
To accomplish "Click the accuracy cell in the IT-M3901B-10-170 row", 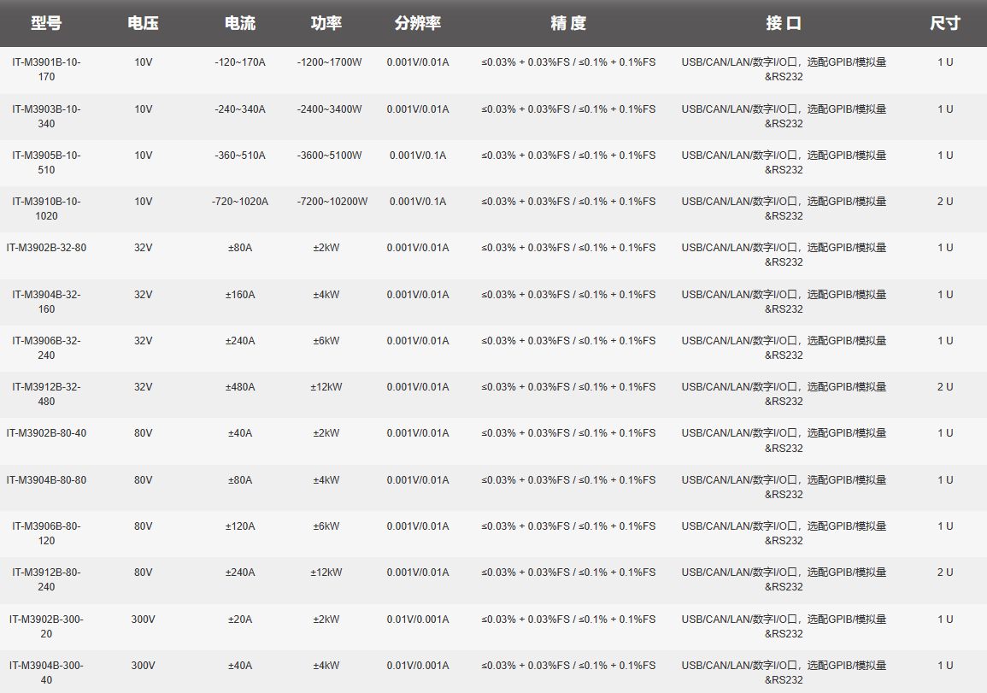I will click(x=568, y=62).
